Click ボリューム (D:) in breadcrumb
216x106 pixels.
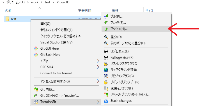pyautogui.click(x=15, y=3)
